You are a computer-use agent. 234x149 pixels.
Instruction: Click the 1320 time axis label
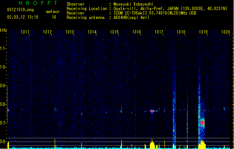click(x=225, y=32)
